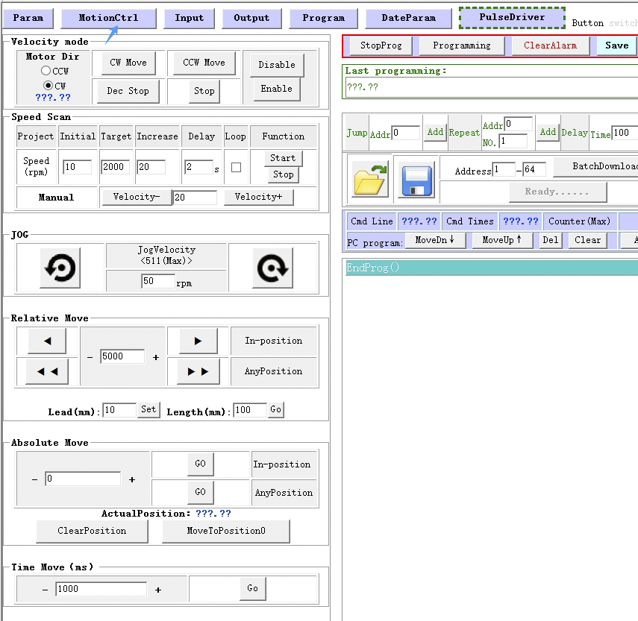Click the Dec Stop button
This screenshot has width=638, height=621.
(x=128, y=91)
